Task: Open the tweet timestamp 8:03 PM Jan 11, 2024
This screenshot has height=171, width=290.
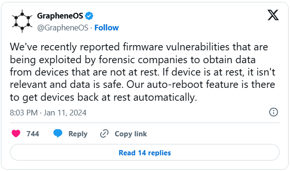Action: point(48,113)
